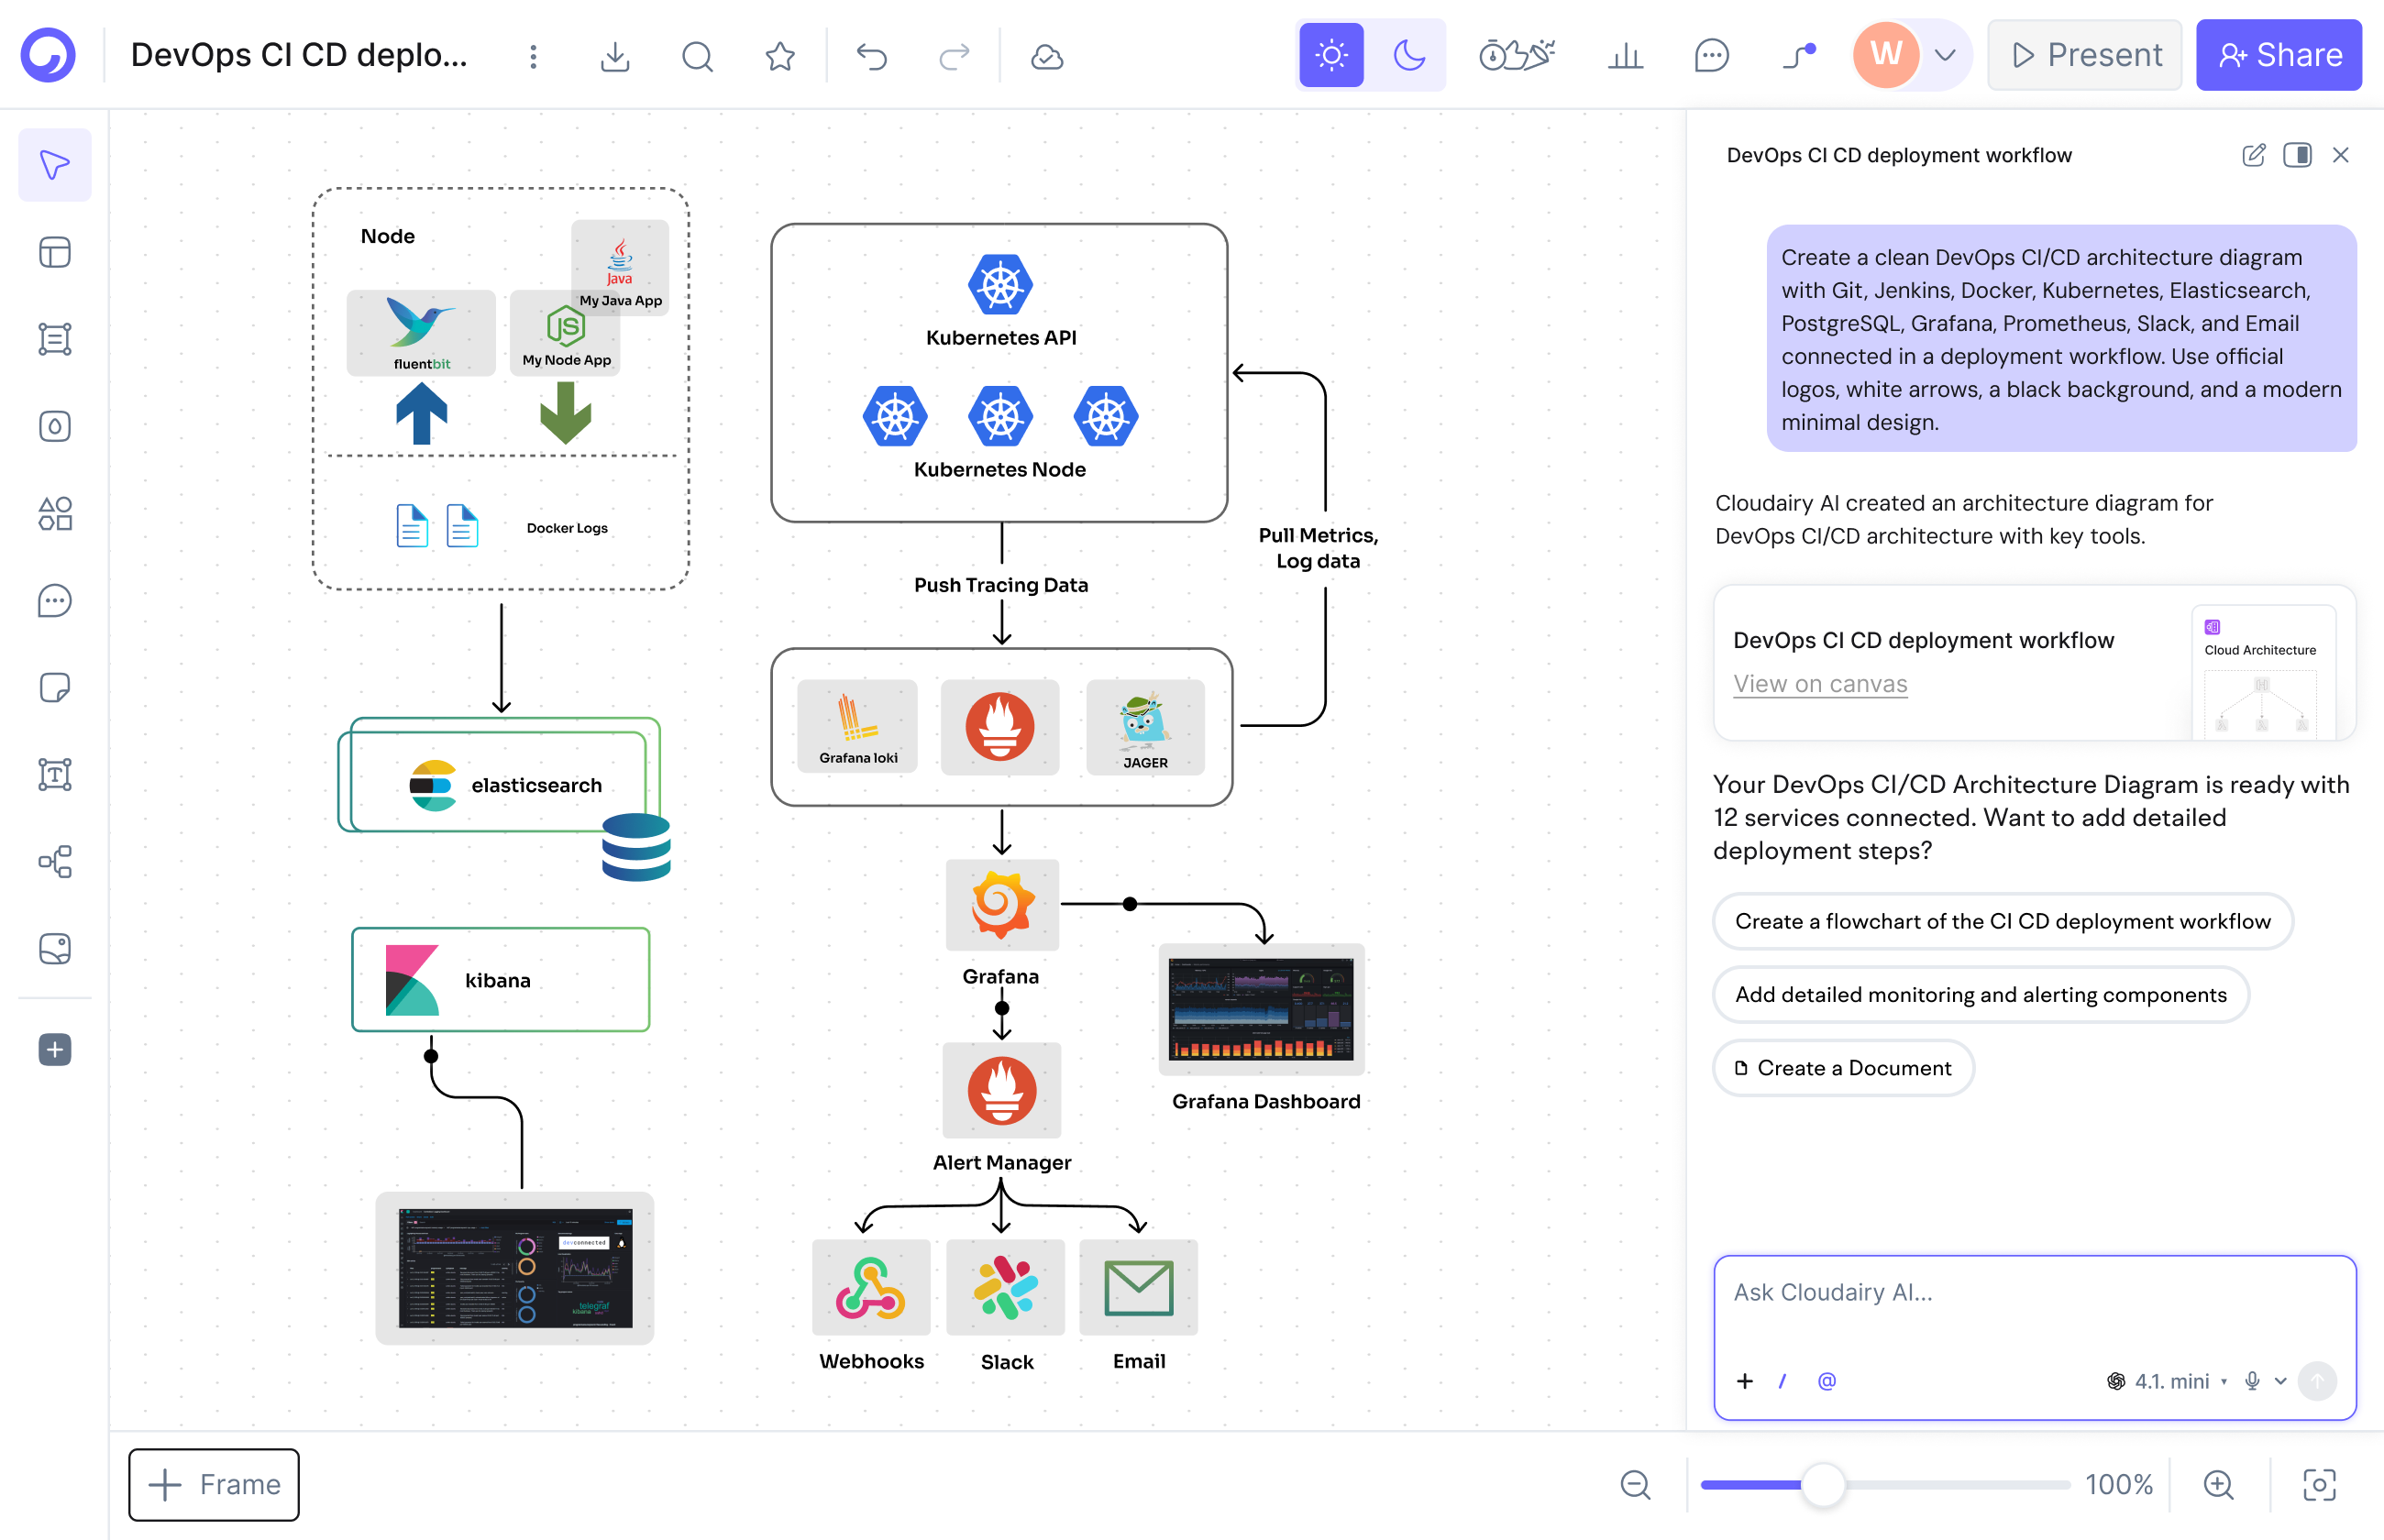
Task: Select the frame list tool in sidebar
Action: click(55, 339)
